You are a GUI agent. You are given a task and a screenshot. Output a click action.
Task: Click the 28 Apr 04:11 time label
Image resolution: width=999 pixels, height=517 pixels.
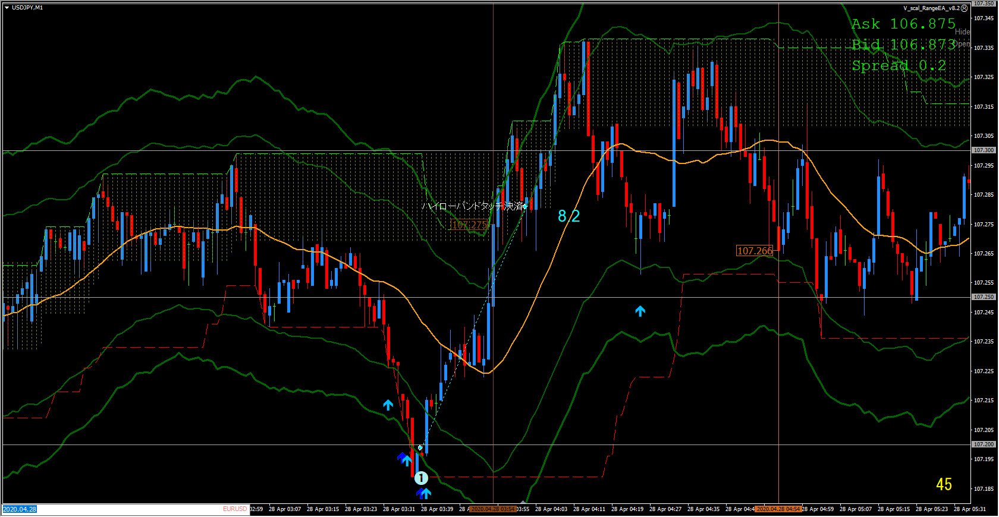pos(589,509)
